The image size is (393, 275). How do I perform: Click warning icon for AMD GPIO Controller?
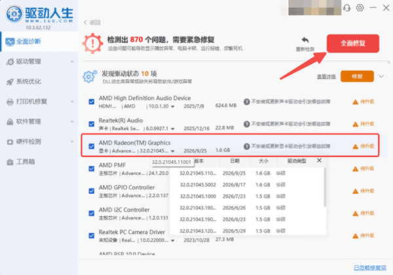356,191
